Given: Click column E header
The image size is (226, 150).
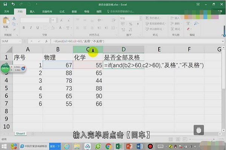Looking at the screenshot, I should [x=159, y=50].
